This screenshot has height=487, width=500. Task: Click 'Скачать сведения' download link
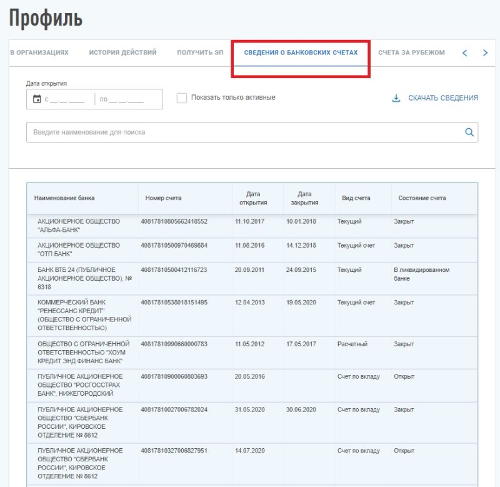coord(442,98)
